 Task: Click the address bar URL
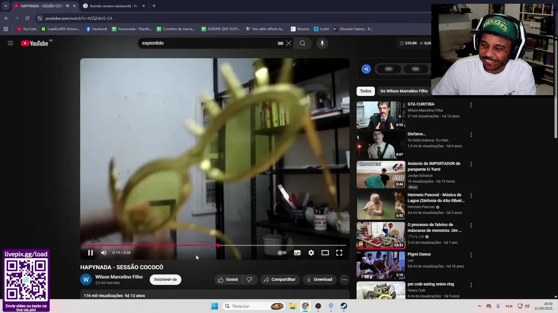[79, 18]
